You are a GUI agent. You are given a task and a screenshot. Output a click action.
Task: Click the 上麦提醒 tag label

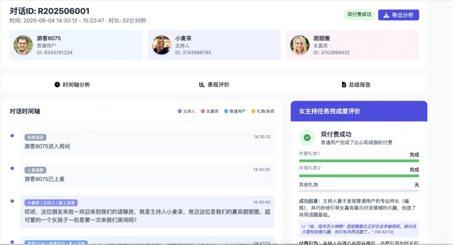pyautogui.click(x=35, y=170)
